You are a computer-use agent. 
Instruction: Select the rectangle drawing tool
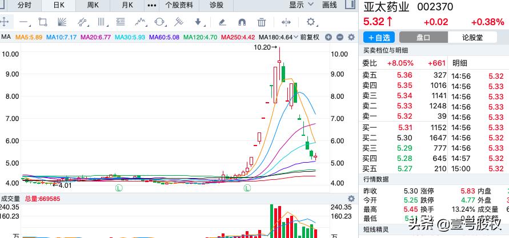[43, 22]
